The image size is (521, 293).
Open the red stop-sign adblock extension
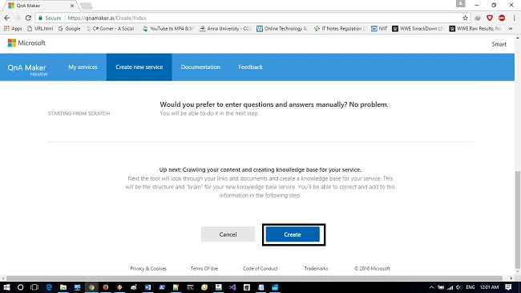click(x=502, y=18)
